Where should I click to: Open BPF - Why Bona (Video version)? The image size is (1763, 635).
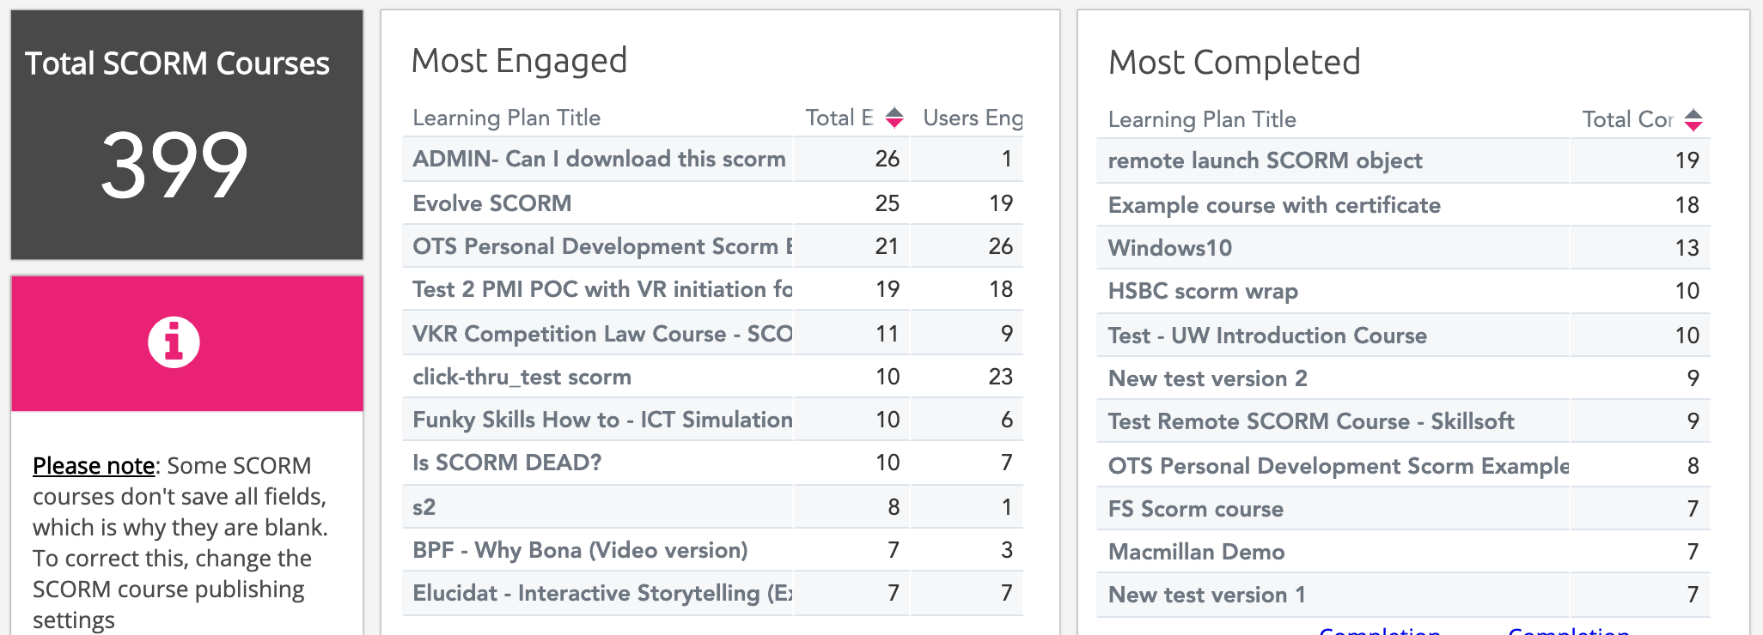[580, 550]
